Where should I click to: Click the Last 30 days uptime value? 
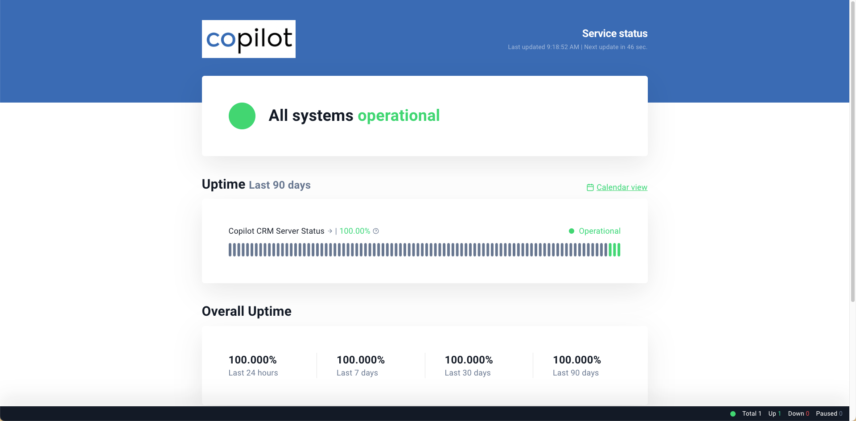pyautogui.click(x=469, y=360)
